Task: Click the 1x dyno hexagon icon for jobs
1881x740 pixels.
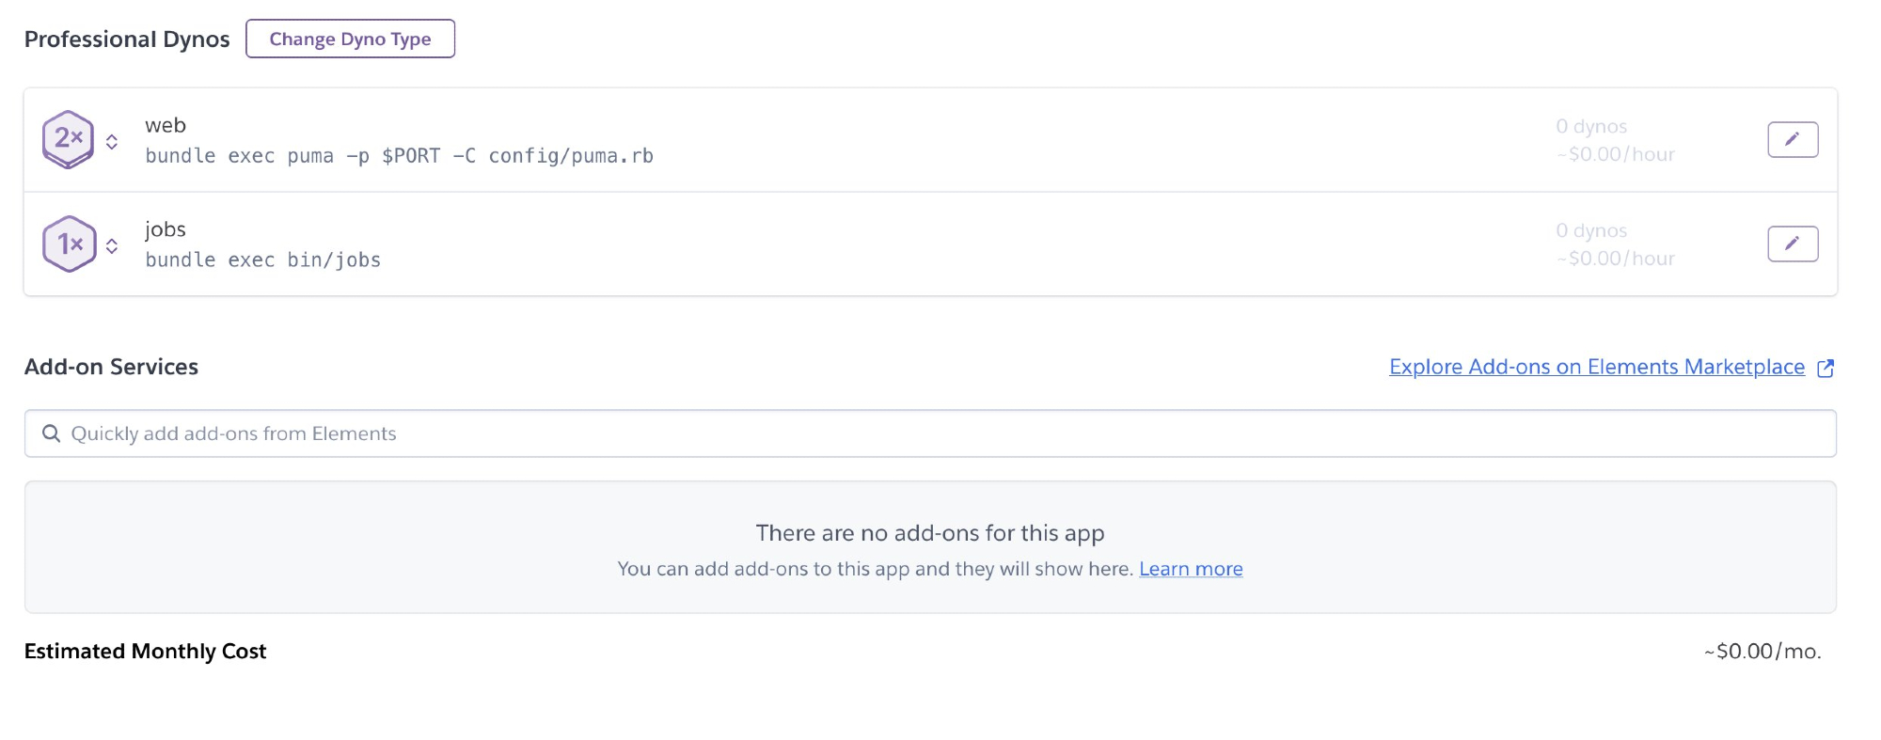Action: [x=69, y=244]
